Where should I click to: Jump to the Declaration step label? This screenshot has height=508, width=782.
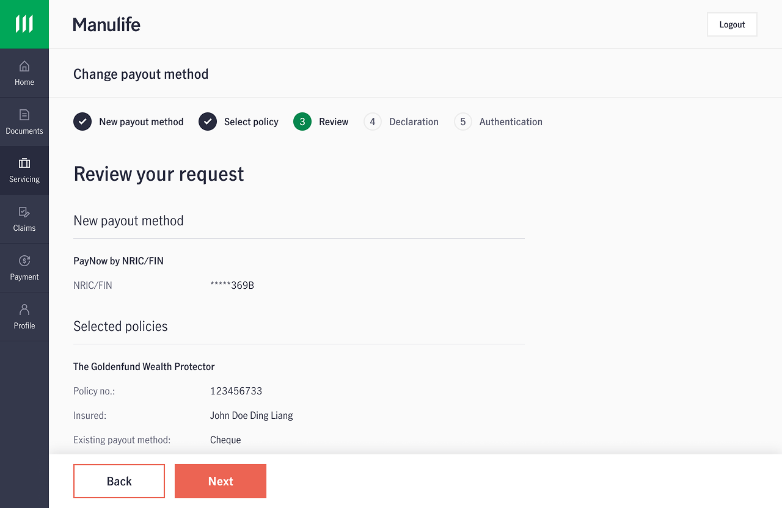[414, 122]
